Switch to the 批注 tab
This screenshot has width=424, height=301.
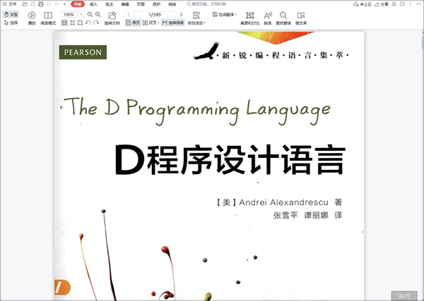click(110, 4)
